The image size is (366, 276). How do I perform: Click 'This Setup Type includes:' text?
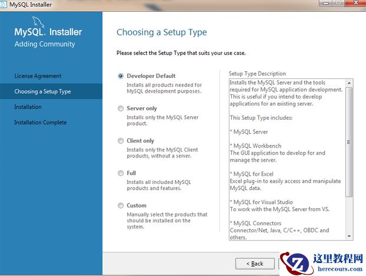tap(261, 117)
